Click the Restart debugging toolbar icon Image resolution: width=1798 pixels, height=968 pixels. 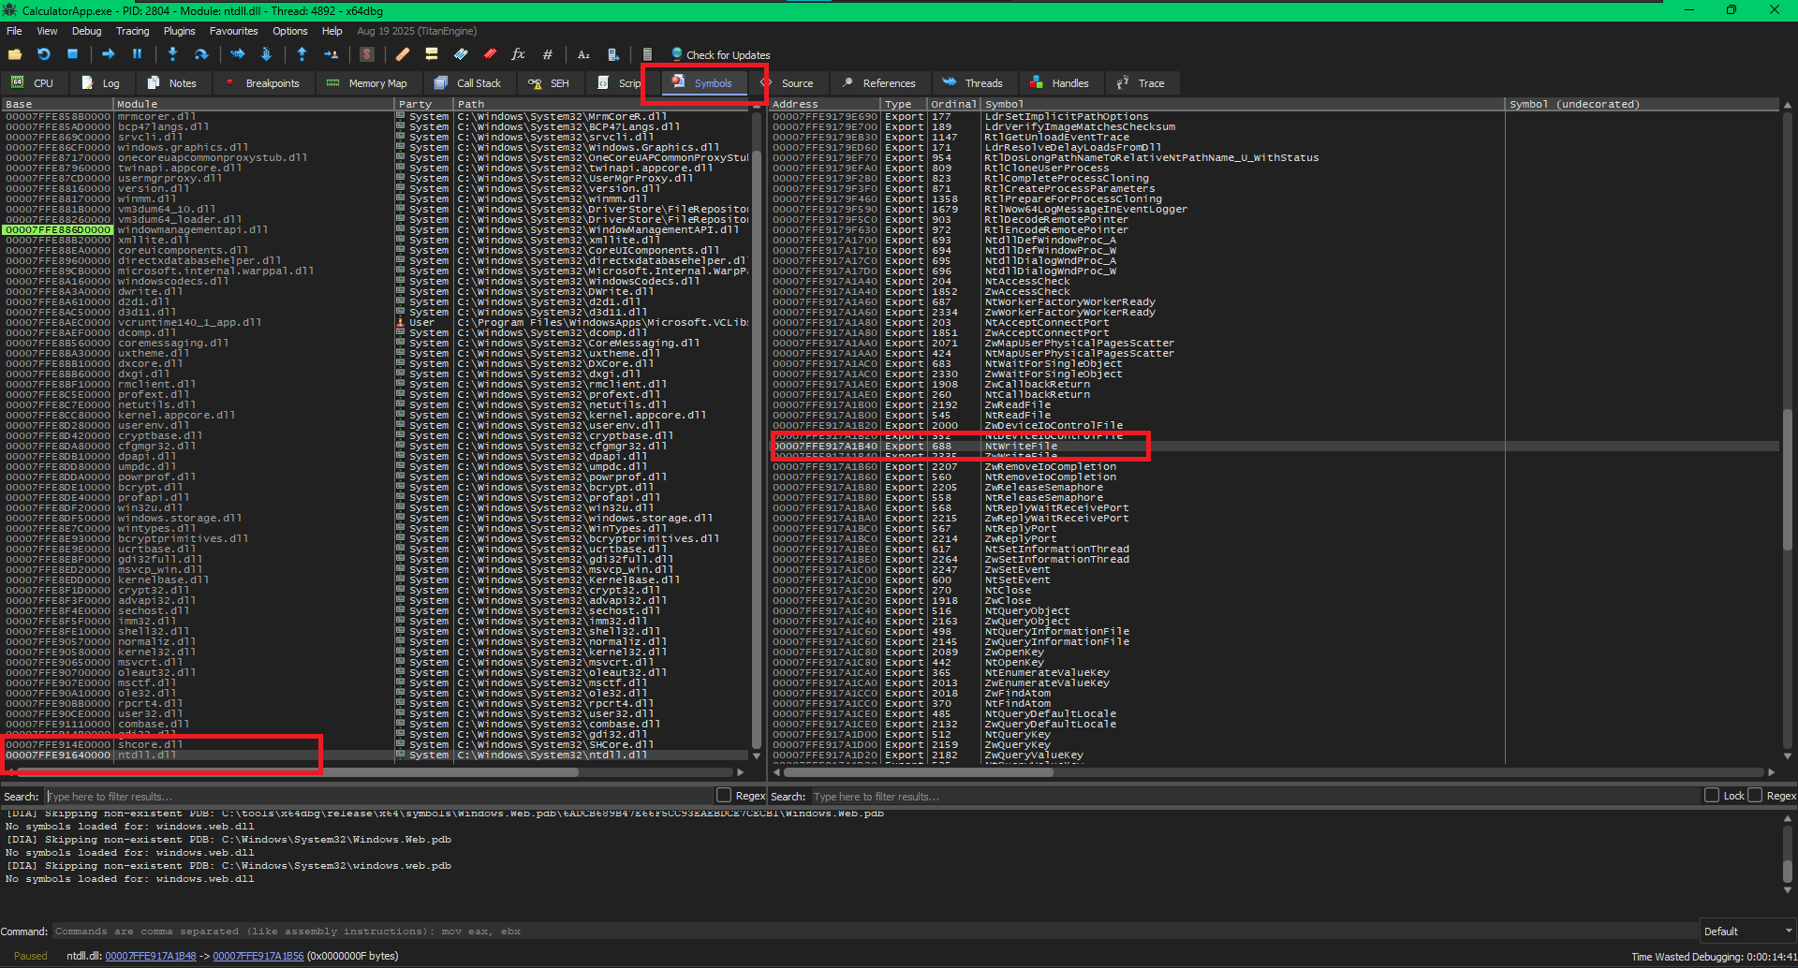coord(43,55)
